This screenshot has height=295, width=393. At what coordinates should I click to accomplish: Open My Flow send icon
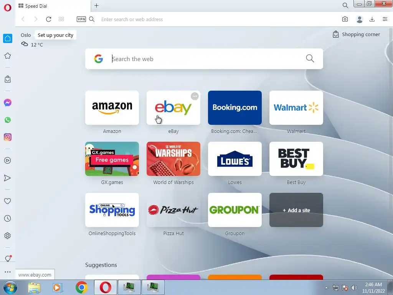8,178
